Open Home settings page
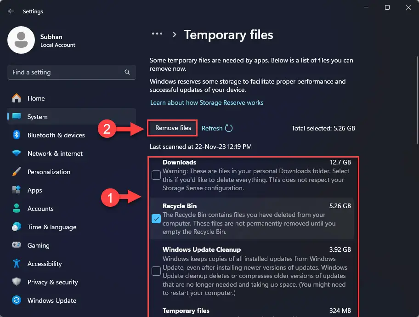419x317 pixels. point(72,98)
